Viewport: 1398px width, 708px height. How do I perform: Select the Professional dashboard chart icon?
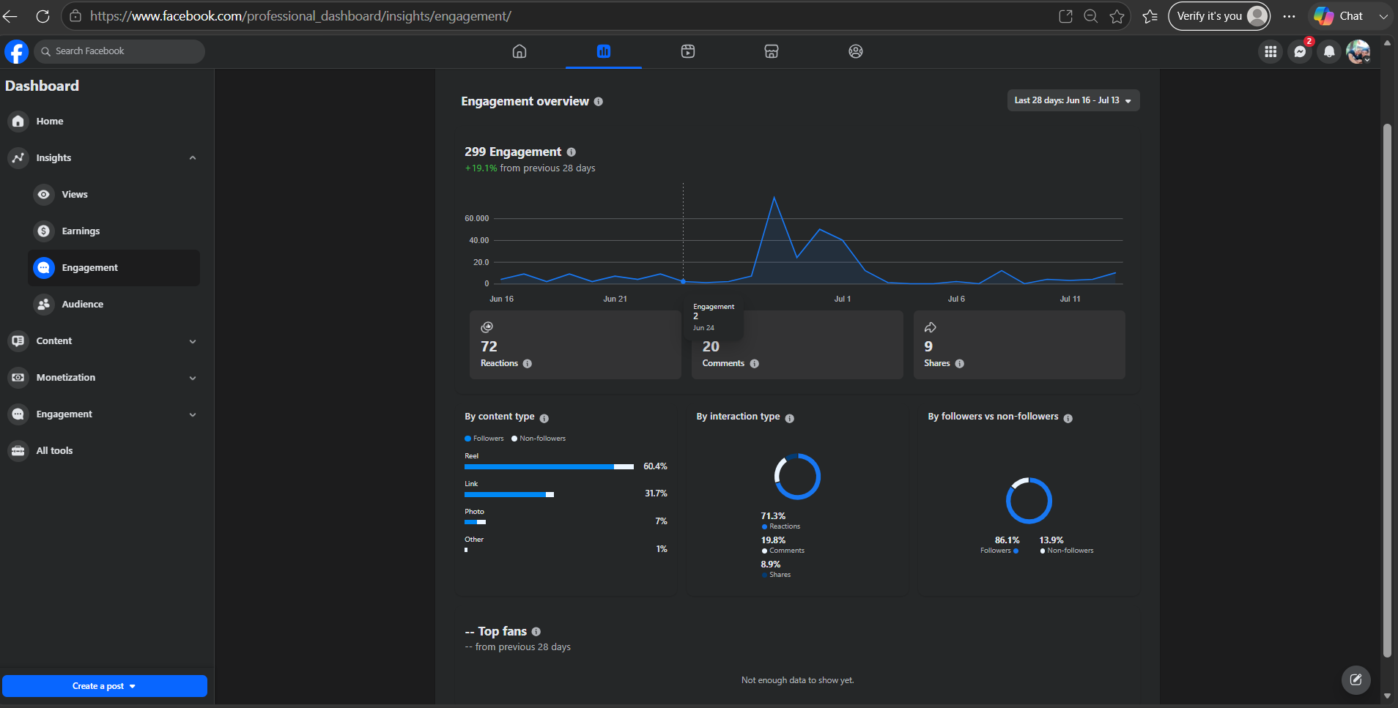coord(604,51)
